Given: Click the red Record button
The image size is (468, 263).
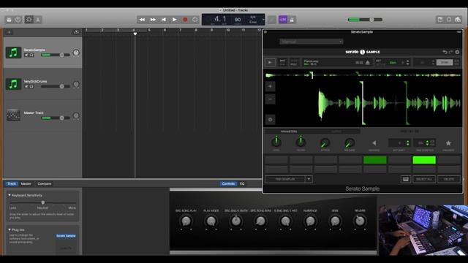Looking at the screenshot, I should click(x=185, y=20).
